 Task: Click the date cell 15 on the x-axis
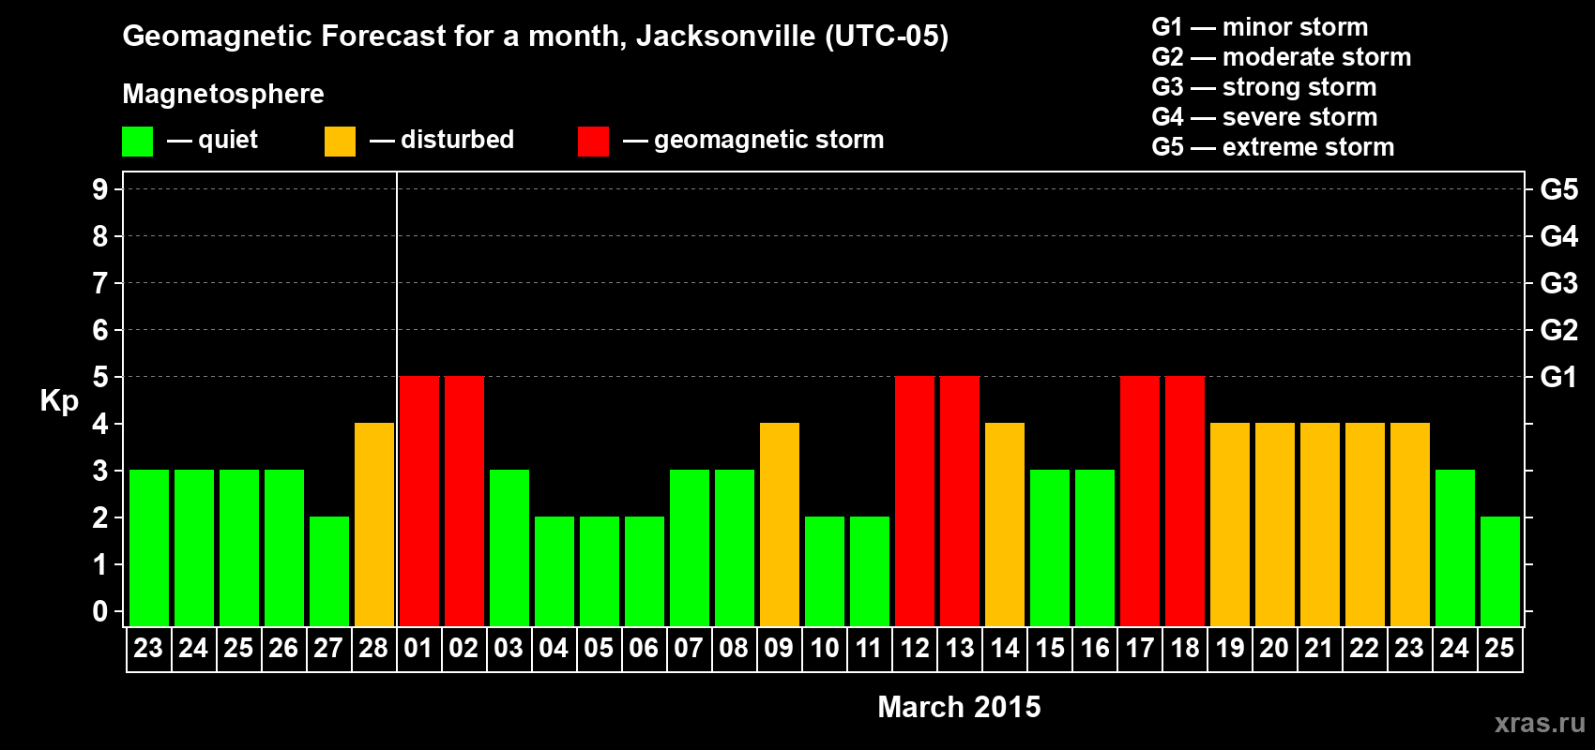(x=1049, y=649)
